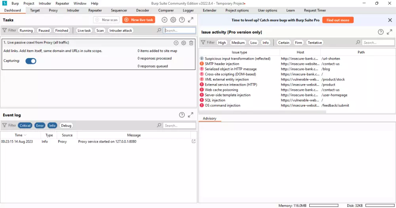The image size is (396, 208).
Task: Dismiss the Burp Suite Pro banner
Action: point(390,20)
